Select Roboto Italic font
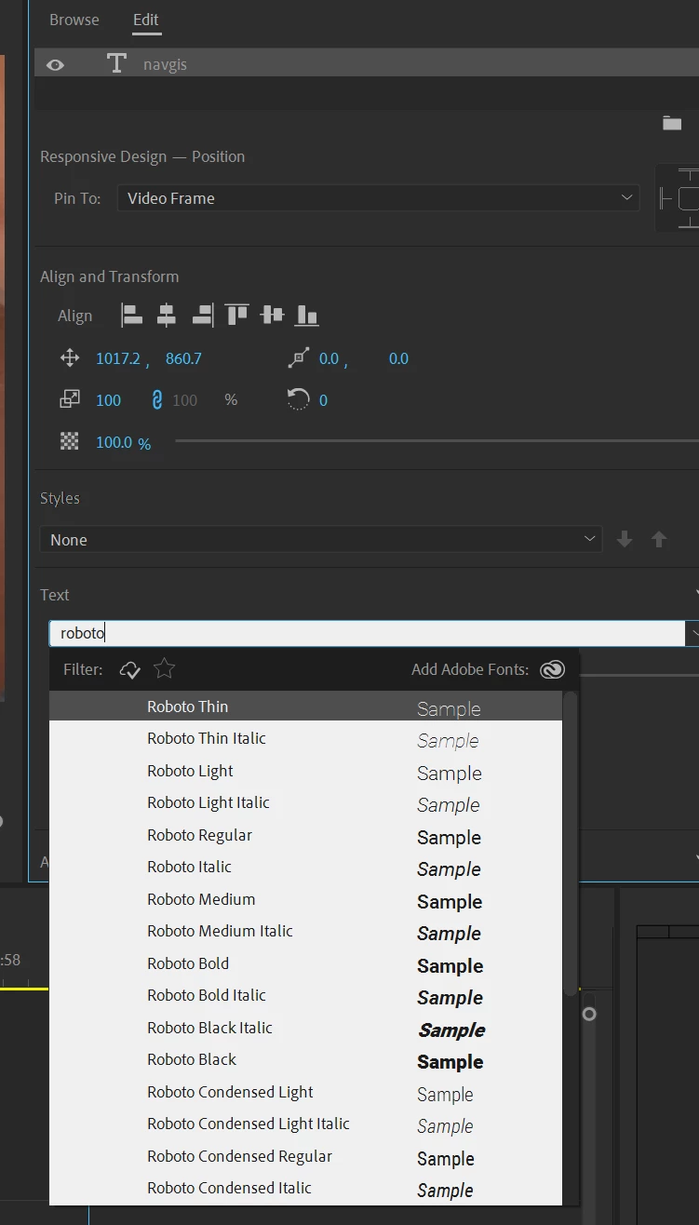The image size is (699, 1225). click(x=306, y=867)
